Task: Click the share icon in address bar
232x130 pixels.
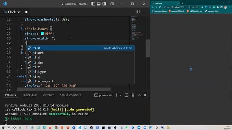Action: [x=193, y=7]
